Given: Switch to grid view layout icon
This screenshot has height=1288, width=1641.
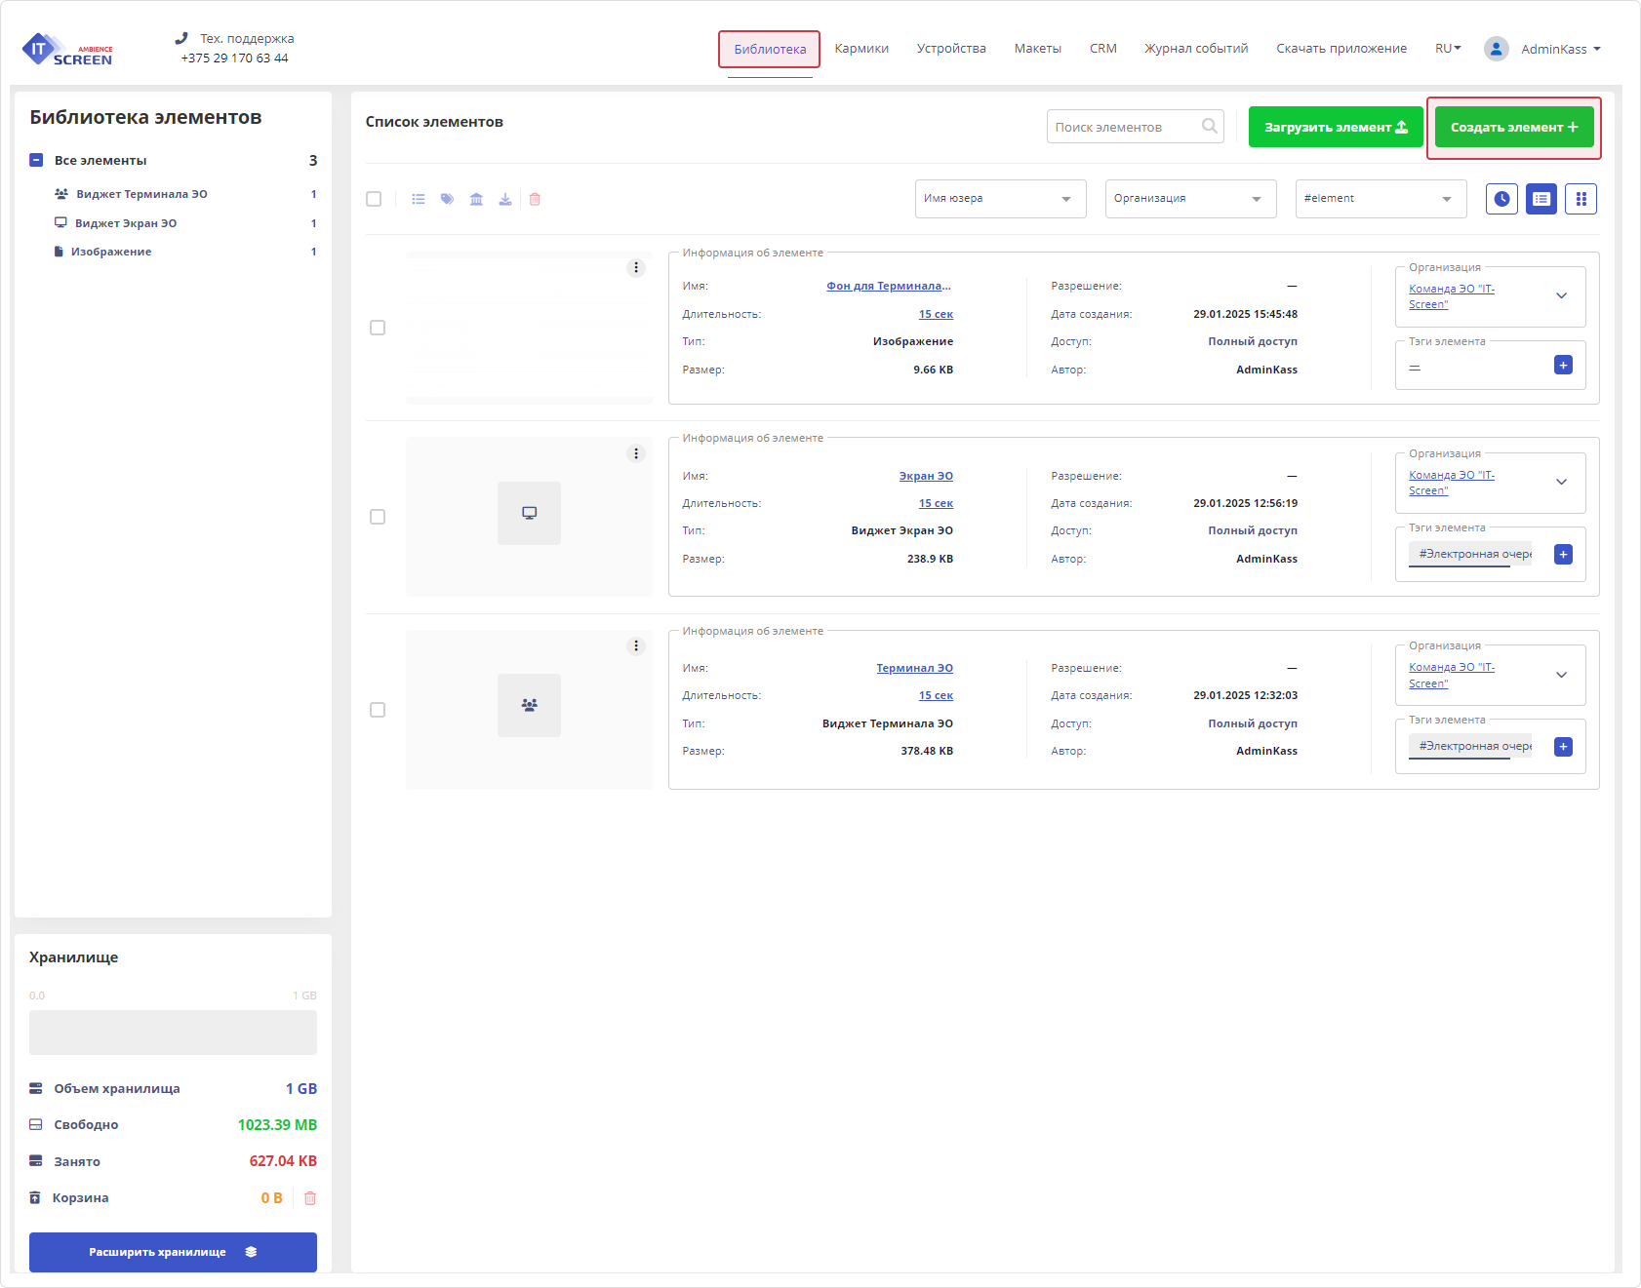Looking at the screenshot, I should pyautogui.click(x=1581, y=199).
